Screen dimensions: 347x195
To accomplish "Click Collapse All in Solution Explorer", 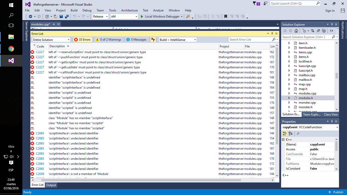I will coord(318,31).
